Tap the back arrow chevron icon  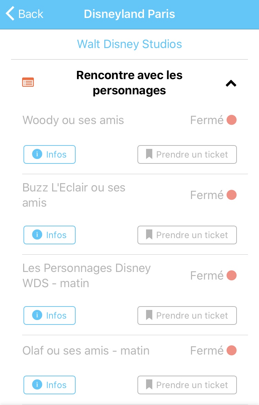point(10,14)
